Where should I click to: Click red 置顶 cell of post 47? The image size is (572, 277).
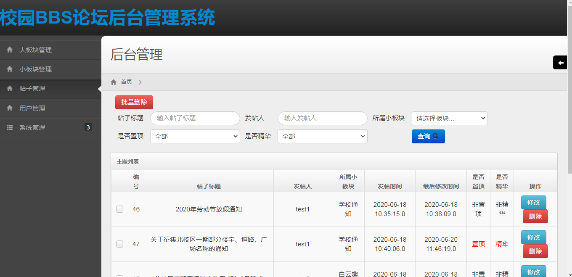478,244
